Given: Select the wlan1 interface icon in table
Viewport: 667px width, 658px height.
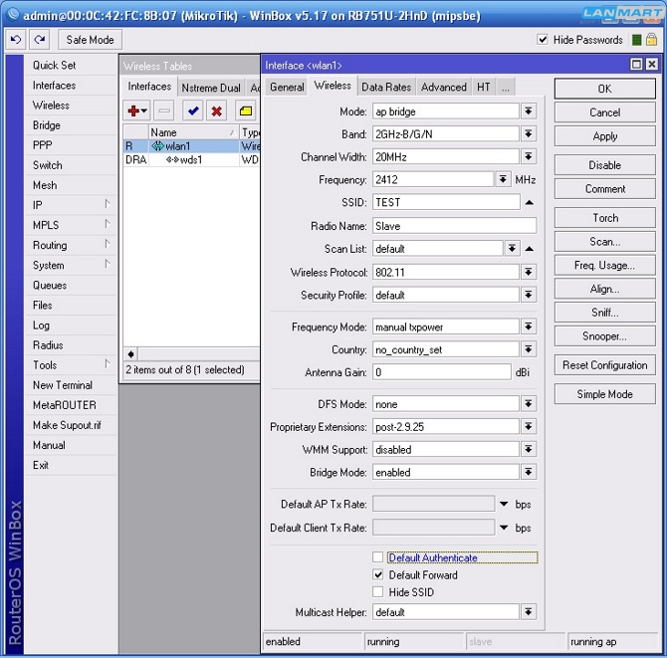Looking at the screenshot, I should (x=157, y=146).
